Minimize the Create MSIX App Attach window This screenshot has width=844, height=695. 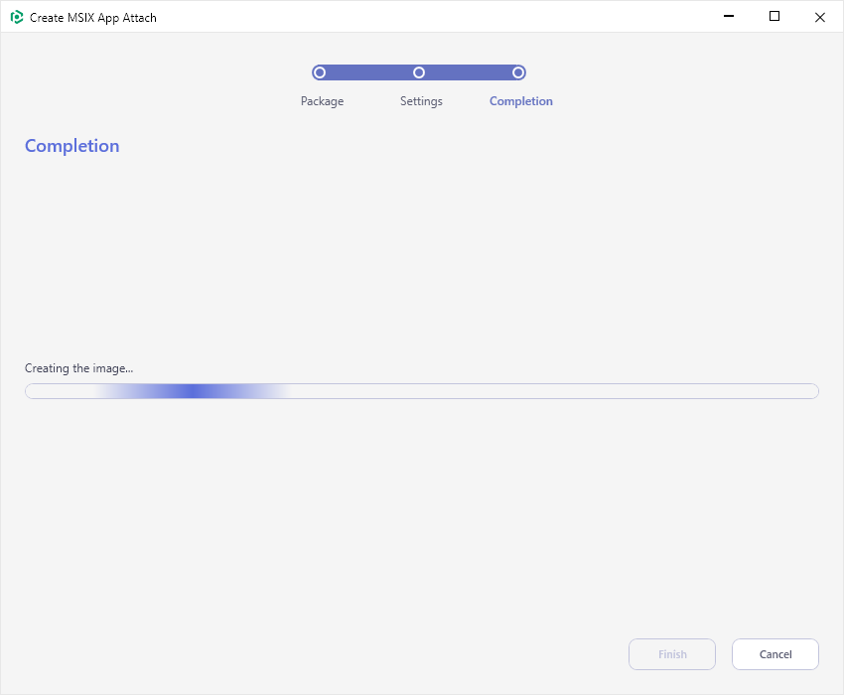pyautogui.click(x=729, y=17)
